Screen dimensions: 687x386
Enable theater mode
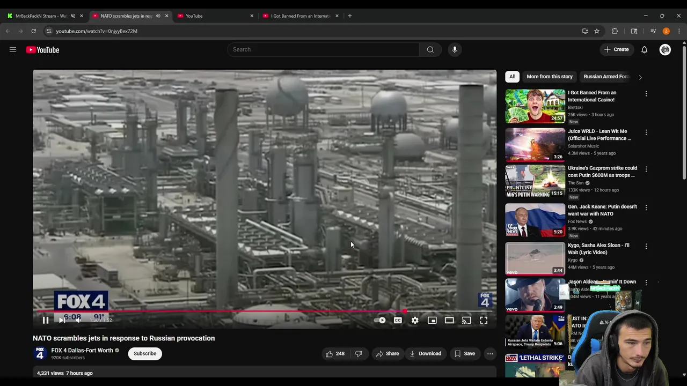tap(449, 320)
